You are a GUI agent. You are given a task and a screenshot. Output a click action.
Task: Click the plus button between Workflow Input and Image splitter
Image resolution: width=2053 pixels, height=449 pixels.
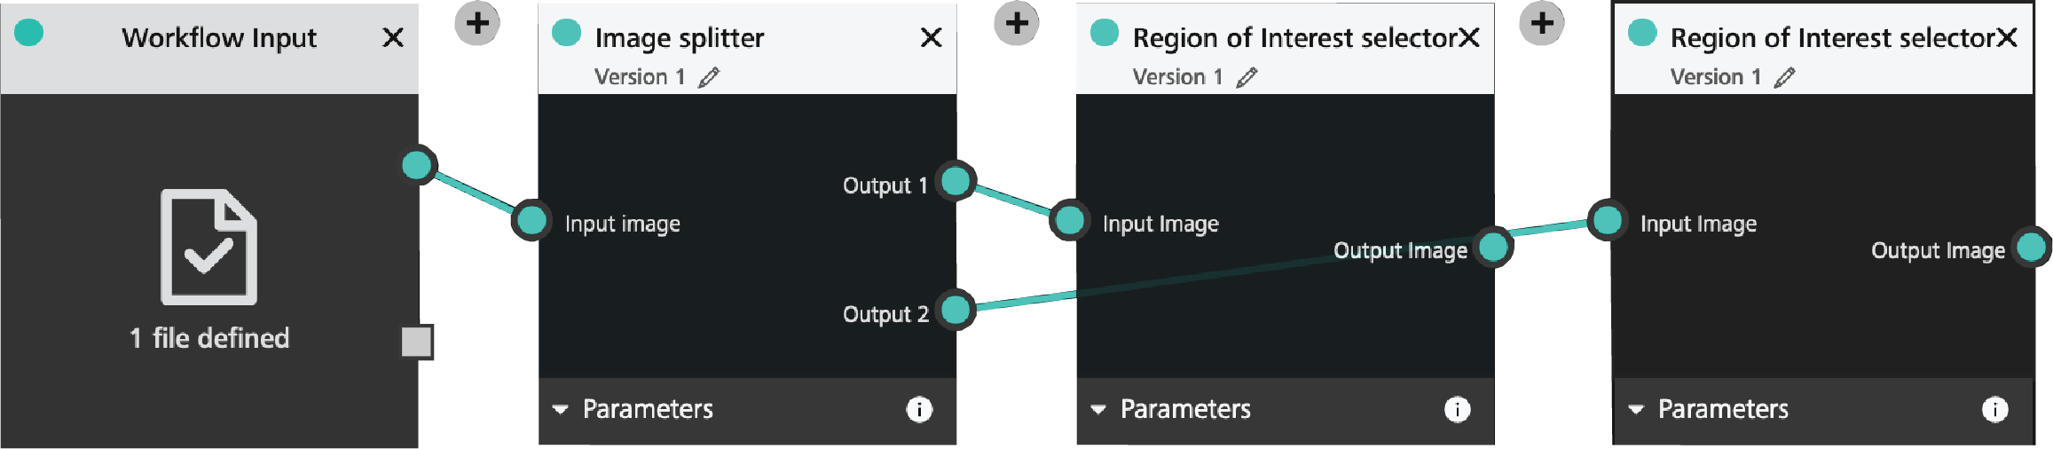pos(477,24)
